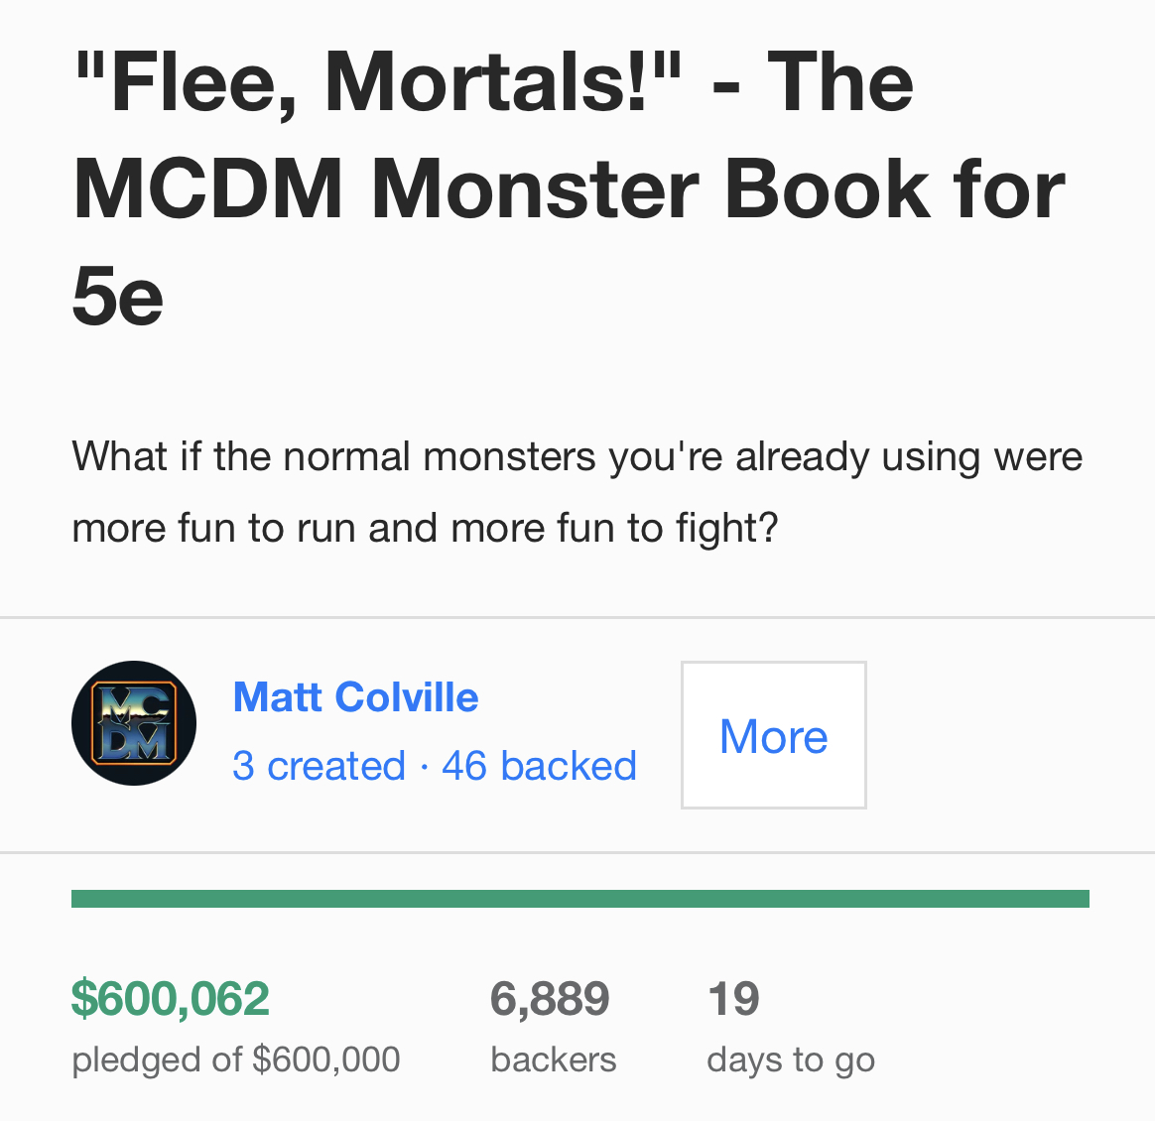Click the More button beside the creator

[x=773, y=735]
